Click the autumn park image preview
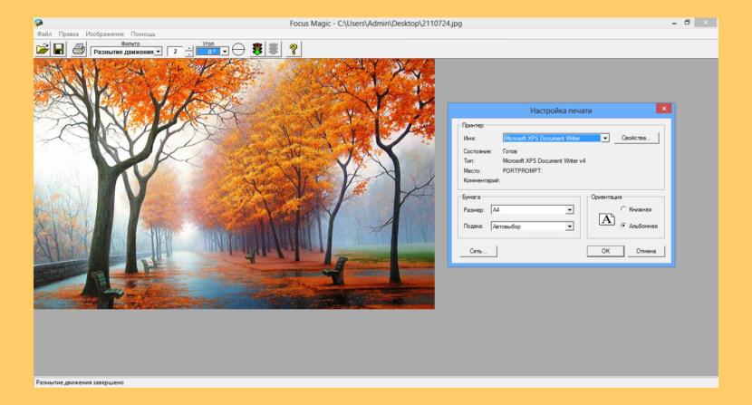Image resolution: width=752 pixels, height=405 pixels. point(234,184)
